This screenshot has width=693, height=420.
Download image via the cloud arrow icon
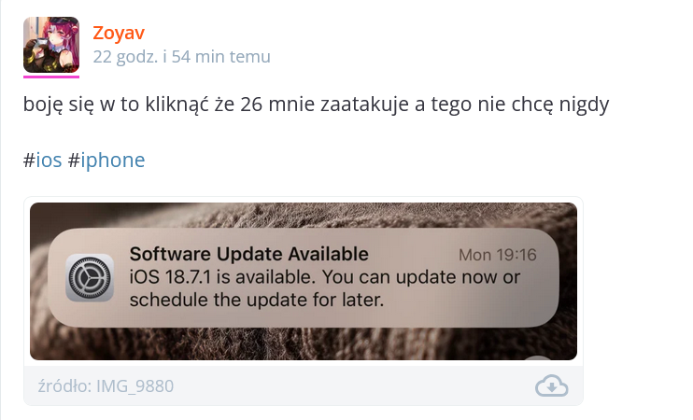pyautogui.click(x=552, y=385)
